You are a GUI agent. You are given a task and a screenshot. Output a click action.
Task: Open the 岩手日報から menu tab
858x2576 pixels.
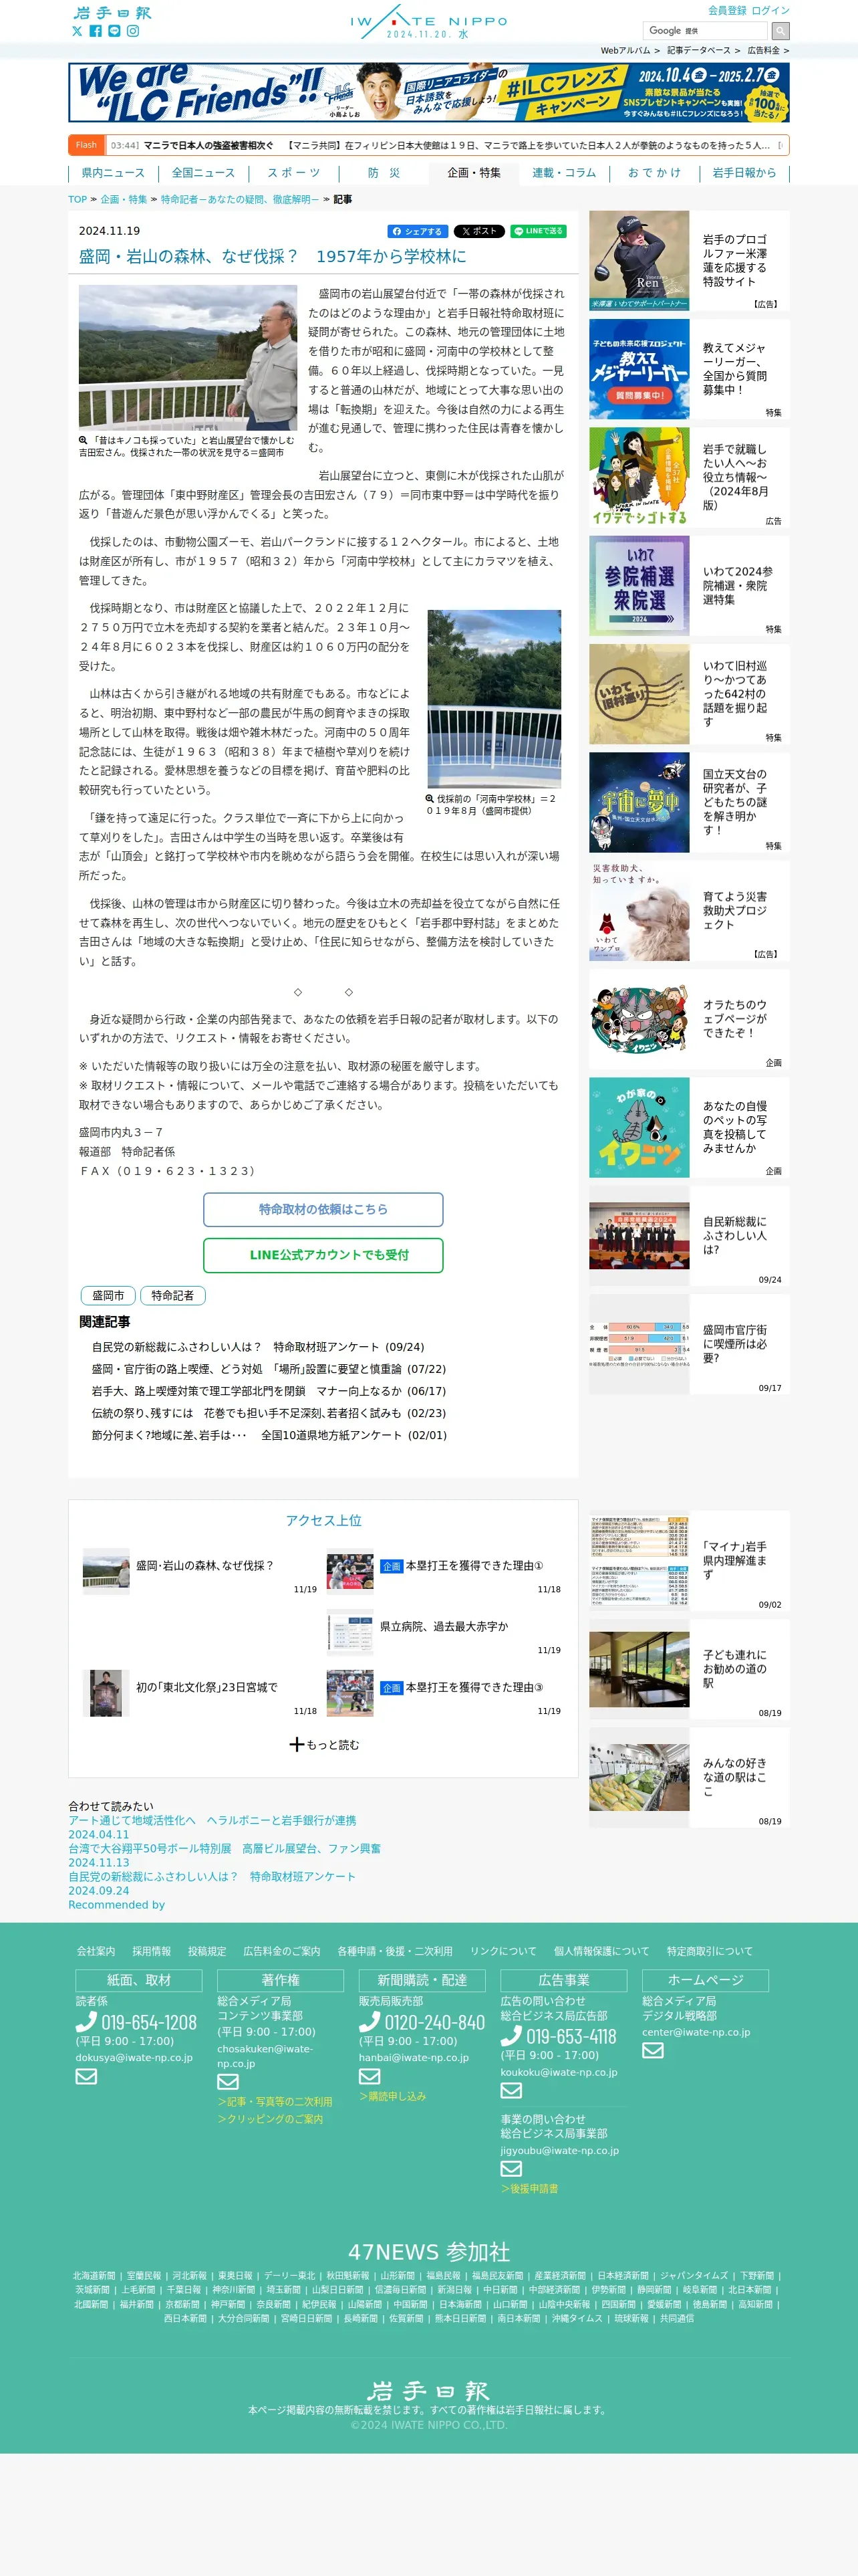tap(744, 173)
